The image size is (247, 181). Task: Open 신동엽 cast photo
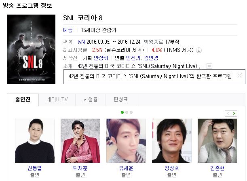(35, 141)
